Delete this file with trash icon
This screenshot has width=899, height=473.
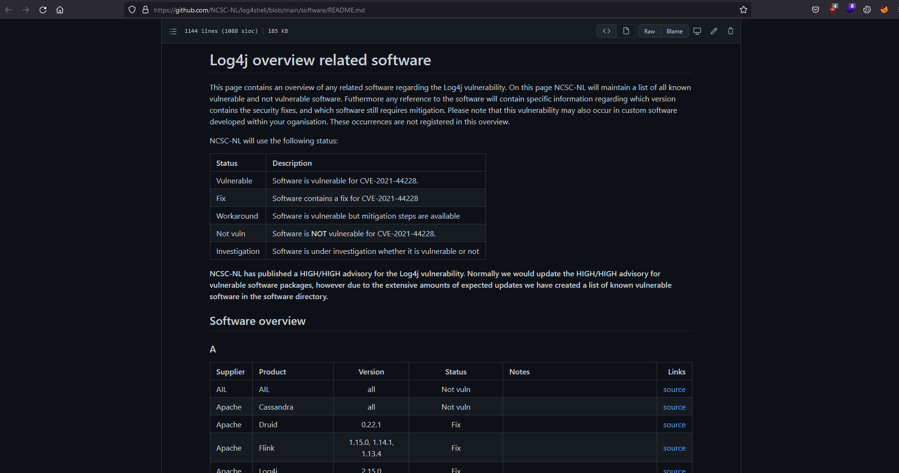[731, 31]
